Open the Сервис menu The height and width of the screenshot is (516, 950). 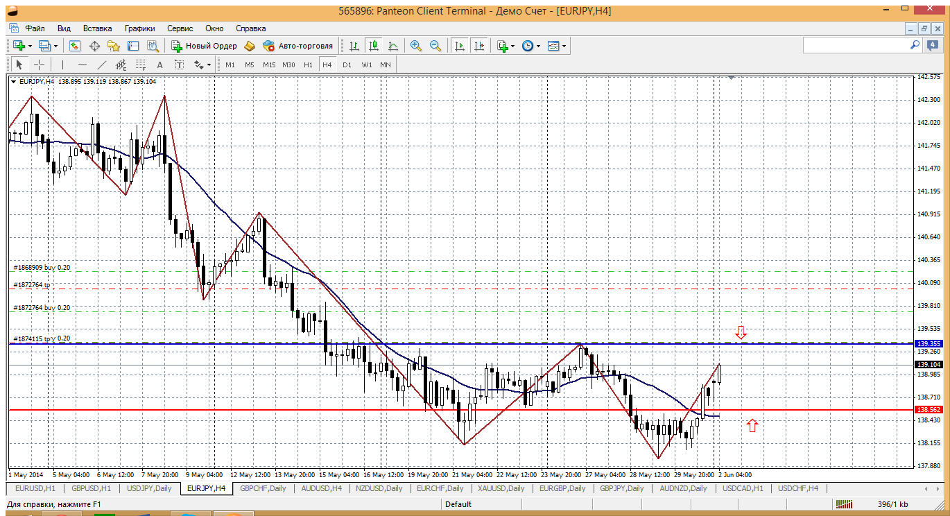tap(180, 28)
